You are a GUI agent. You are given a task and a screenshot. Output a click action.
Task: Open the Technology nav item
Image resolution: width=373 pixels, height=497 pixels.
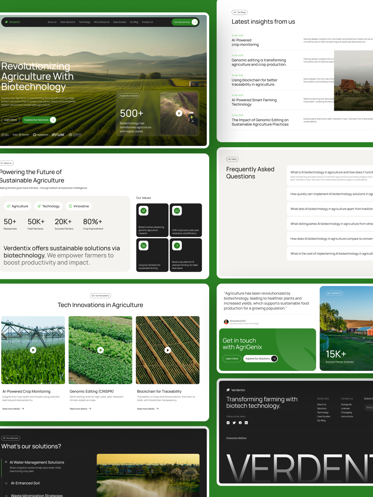pyautogui.click(x=85, y=22)
